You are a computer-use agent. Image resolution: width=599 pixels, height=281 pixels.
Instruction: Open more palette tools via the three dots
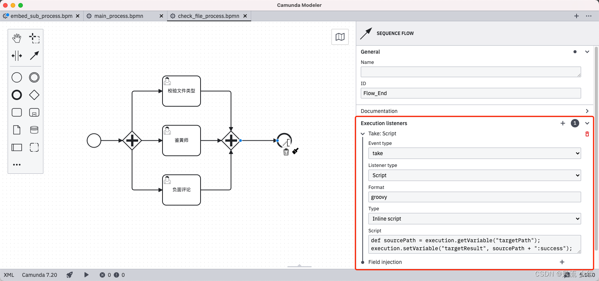pyautogui.click(x=17, y=165)
